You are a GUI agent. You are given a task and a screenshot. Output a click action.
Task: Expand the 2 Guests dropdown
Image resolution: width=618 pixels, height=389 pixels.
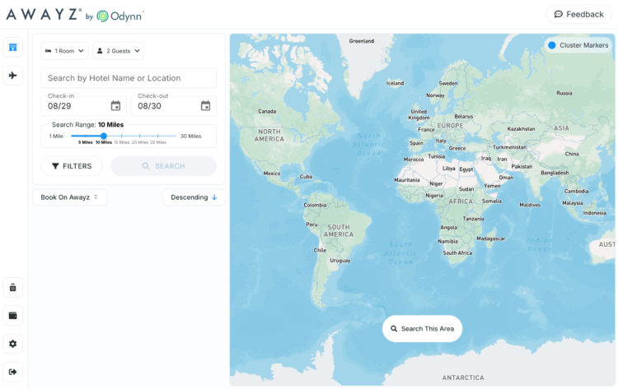[x=118, y=51]
